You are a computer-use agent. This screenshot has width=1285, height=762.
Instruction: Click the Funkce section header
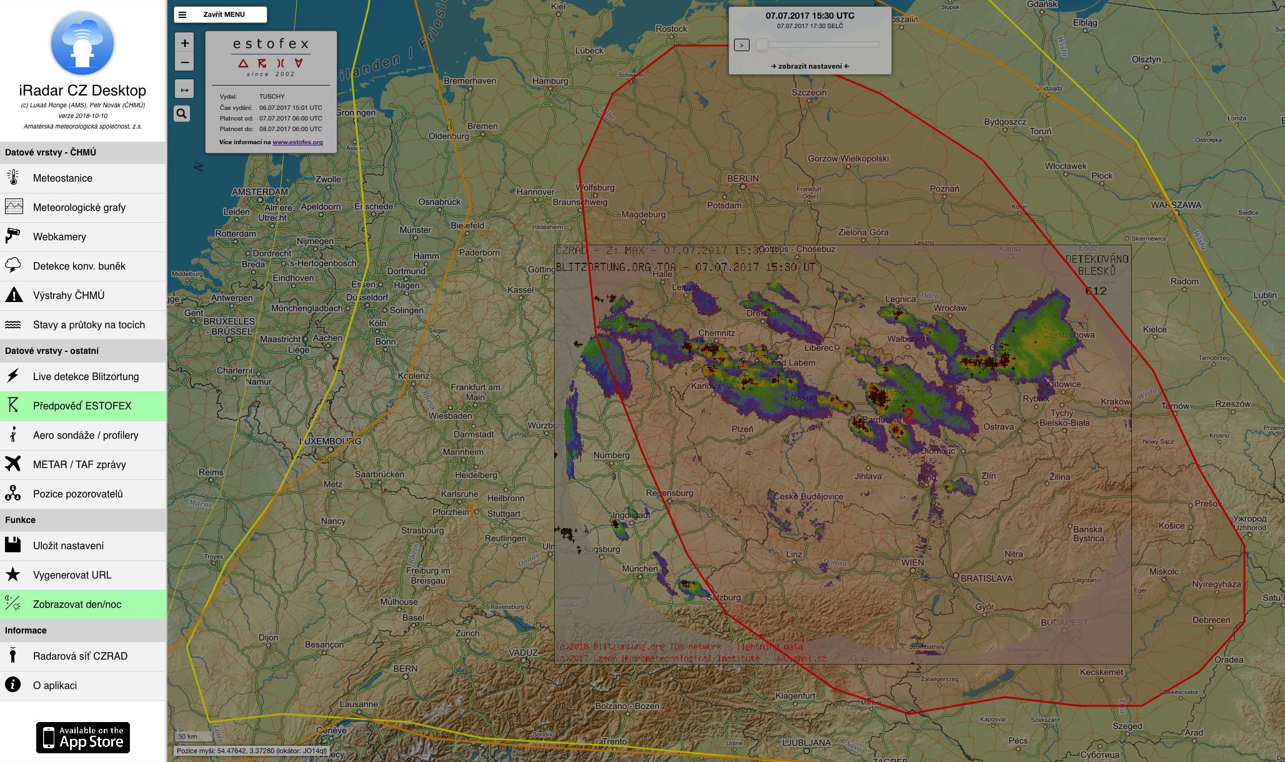(x=83, y=520)
